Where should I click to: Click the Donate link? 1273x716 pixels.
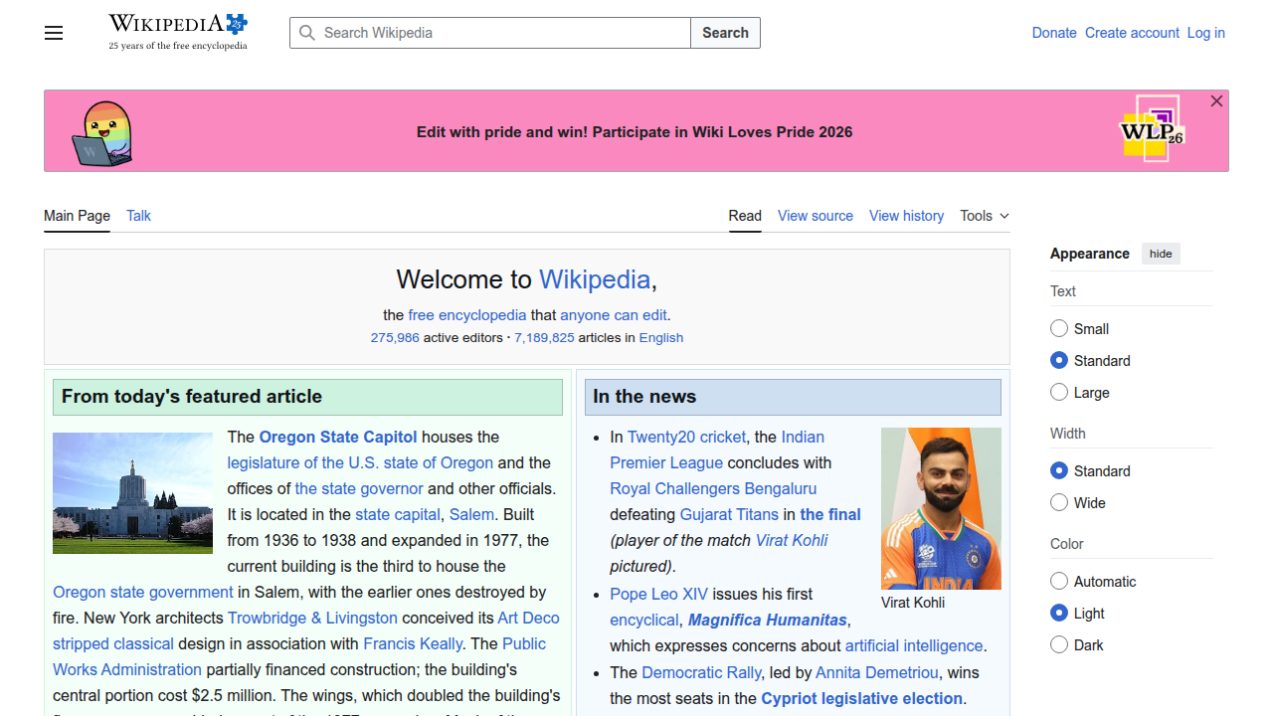1054,33
